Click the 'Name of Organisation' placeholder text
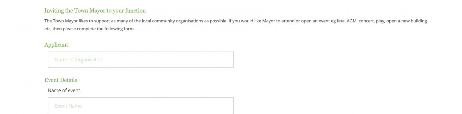 tap(79, 59)
